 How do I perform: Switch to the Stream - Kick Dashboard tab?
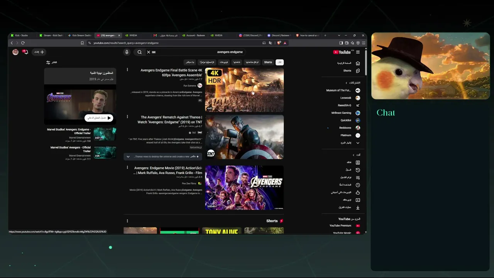[x=51, y=36]
